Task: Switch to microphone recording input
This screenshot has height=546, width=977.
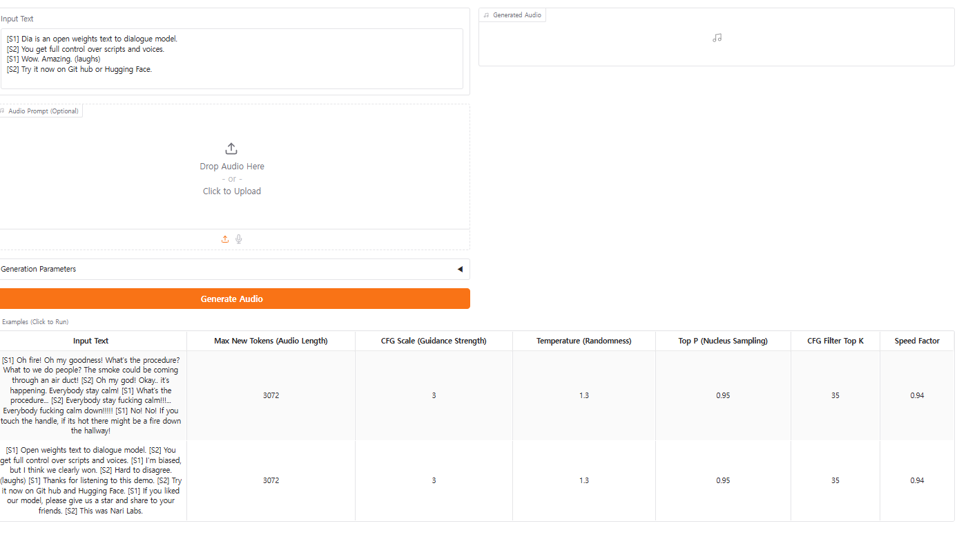Action: (239, 239)
